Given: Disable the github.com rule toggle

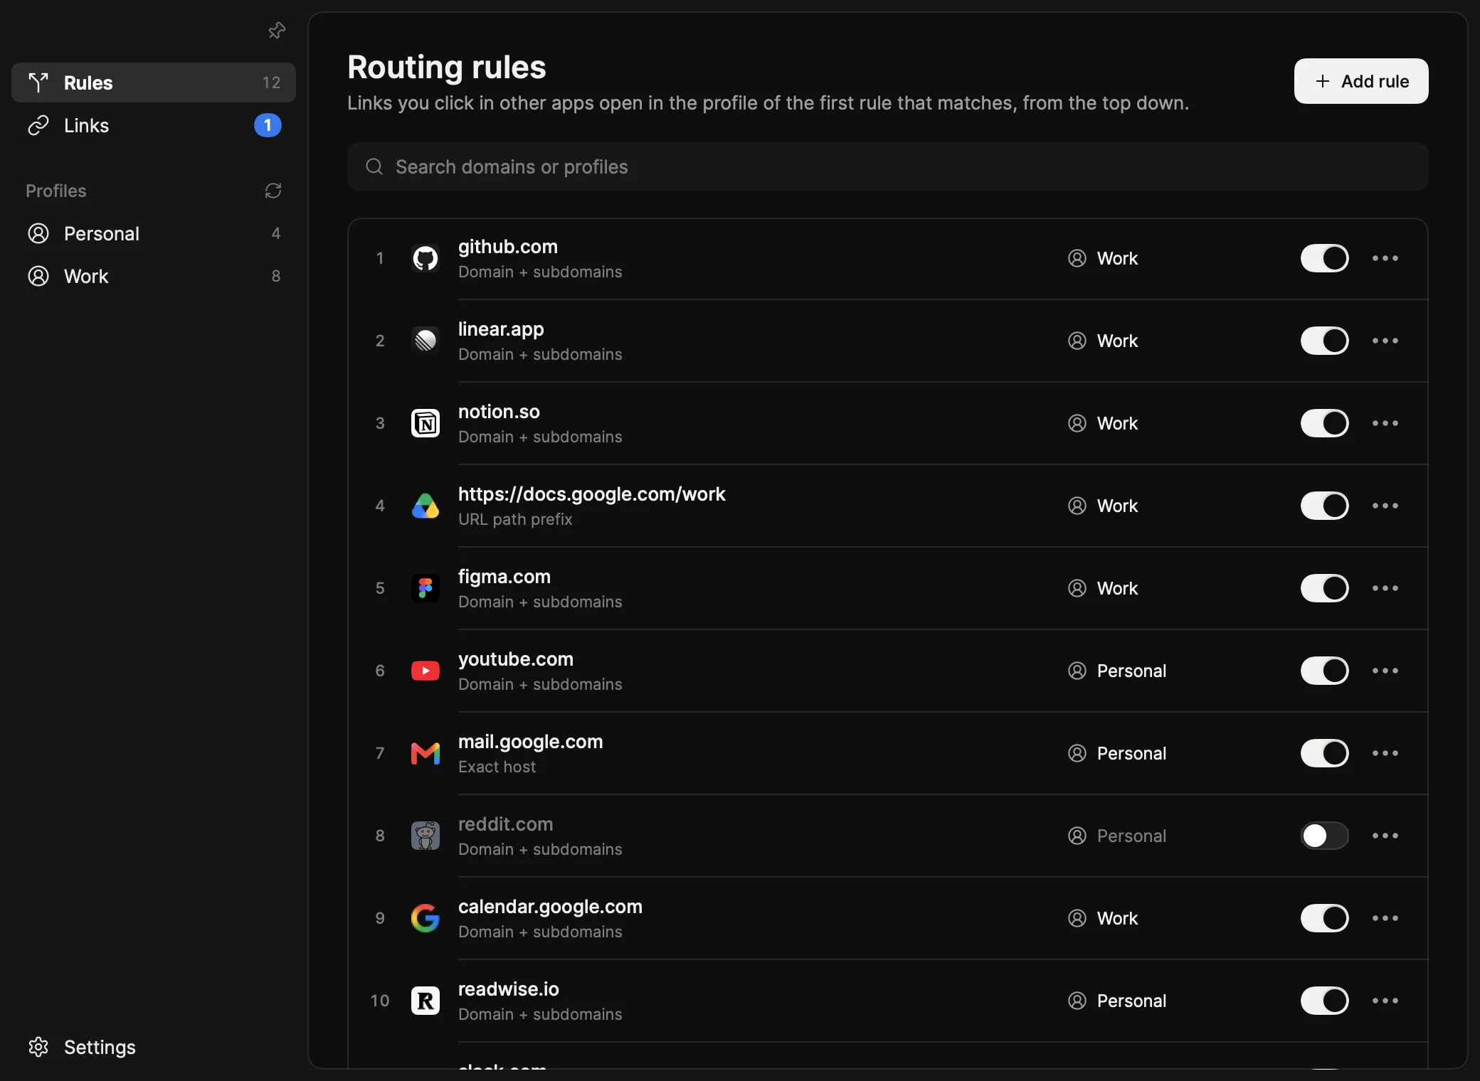Looking at the screenshot, I should (x=1325, y=258).
